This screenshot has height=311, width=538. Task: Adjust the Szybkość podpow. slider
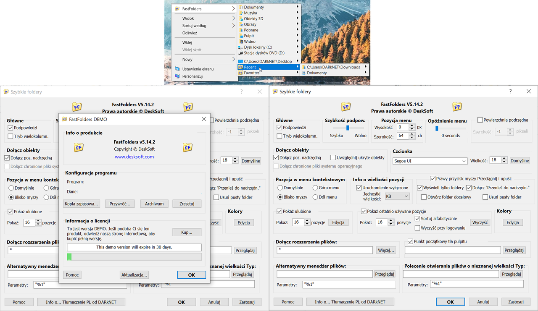(x=348, y=128)
